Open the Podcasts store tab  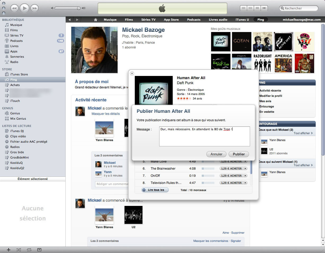[x=194, y=20]
